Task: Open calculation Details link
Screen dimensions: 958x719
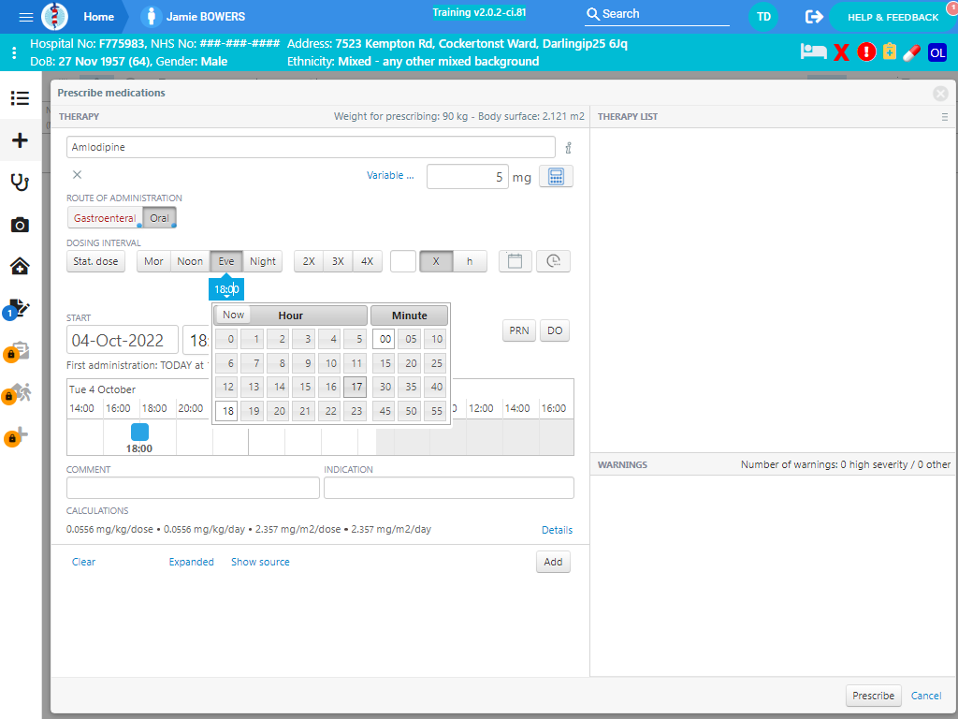Action: [x=558, y=530]
